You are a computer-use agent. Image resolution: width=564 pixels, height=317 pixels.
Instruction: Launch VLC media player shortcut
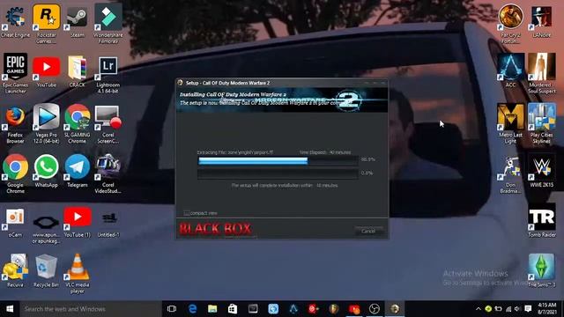point(77,274)
